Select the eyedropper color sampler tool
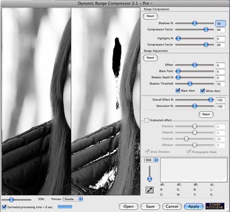This screenshot has width=230, height=212. tap(149, 190)
